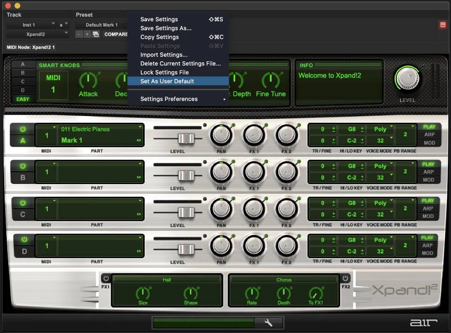The height and width of the screenshot is (333, 451).
Task: Open part B PB range dropdown
Action: [405, 171]
